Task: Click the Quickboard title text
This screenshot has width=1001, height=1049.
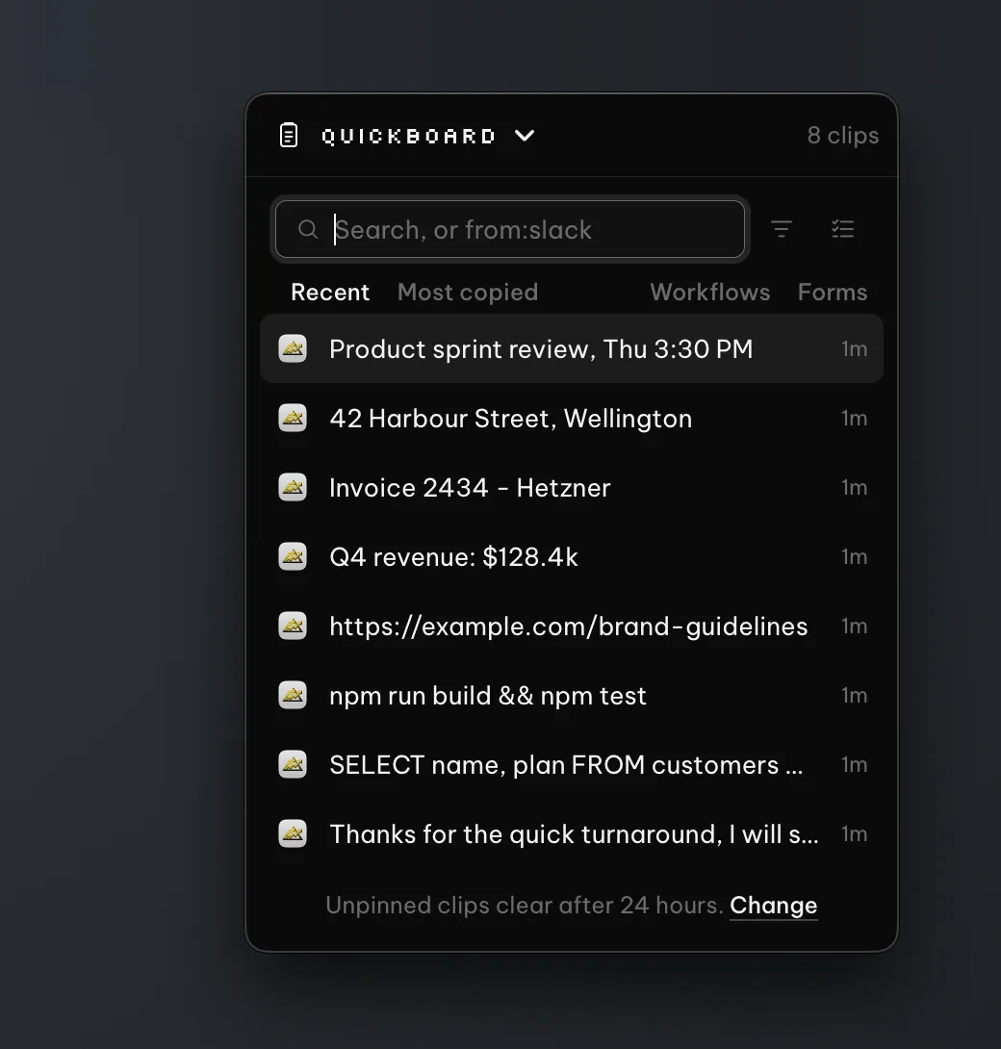Action: point(408,137)
